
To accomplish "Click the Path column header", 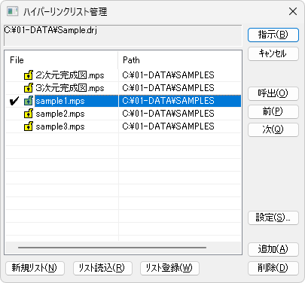I will tap(180, 60).
